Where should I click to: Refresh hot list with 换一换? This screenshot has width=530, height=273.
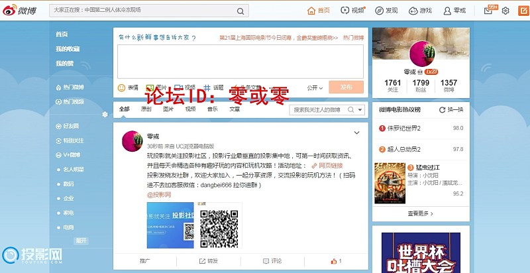451,110
